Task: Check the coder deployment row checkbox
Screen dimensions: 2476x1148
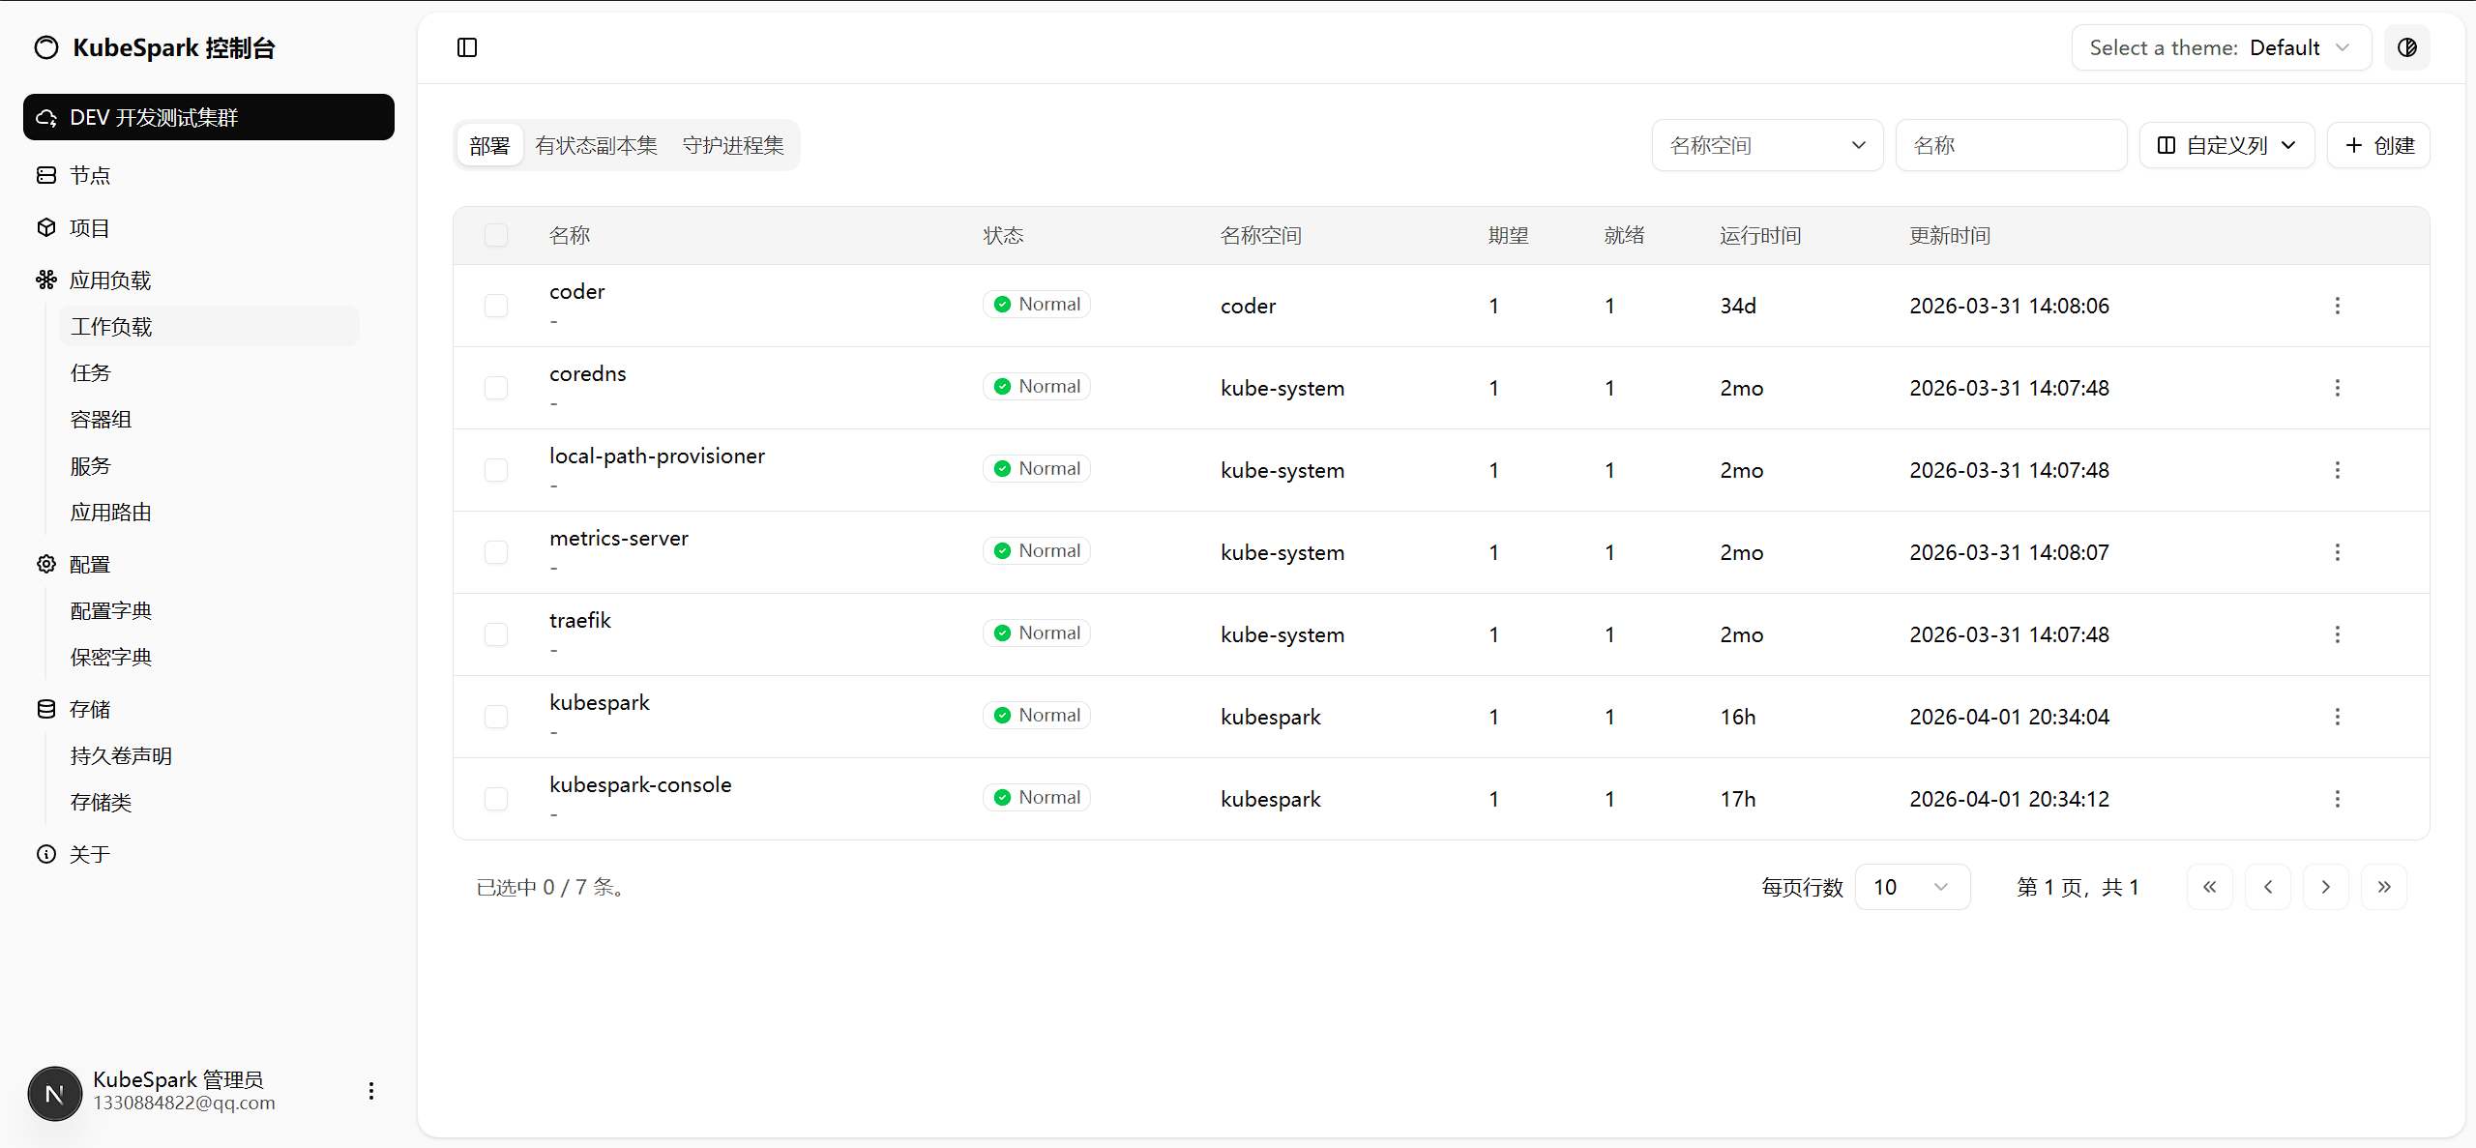Action: (496, 306)
